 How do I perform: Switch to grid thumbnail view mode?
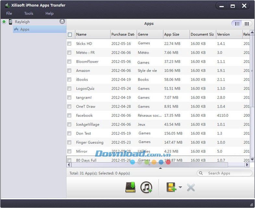tap(247, 24)
